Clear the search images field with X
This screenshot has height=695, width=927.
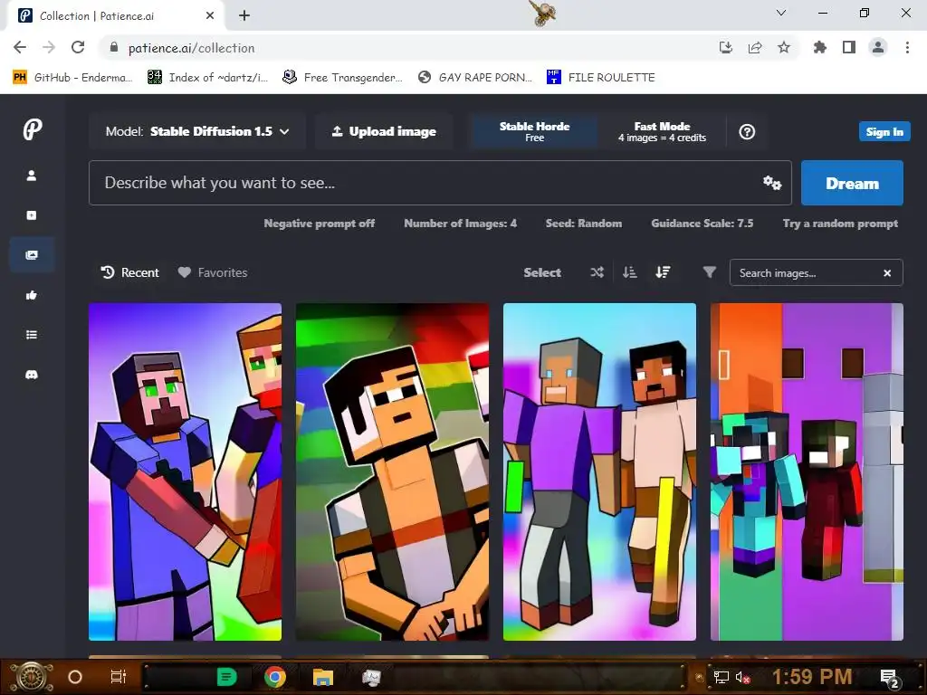[x=887, y=273]
